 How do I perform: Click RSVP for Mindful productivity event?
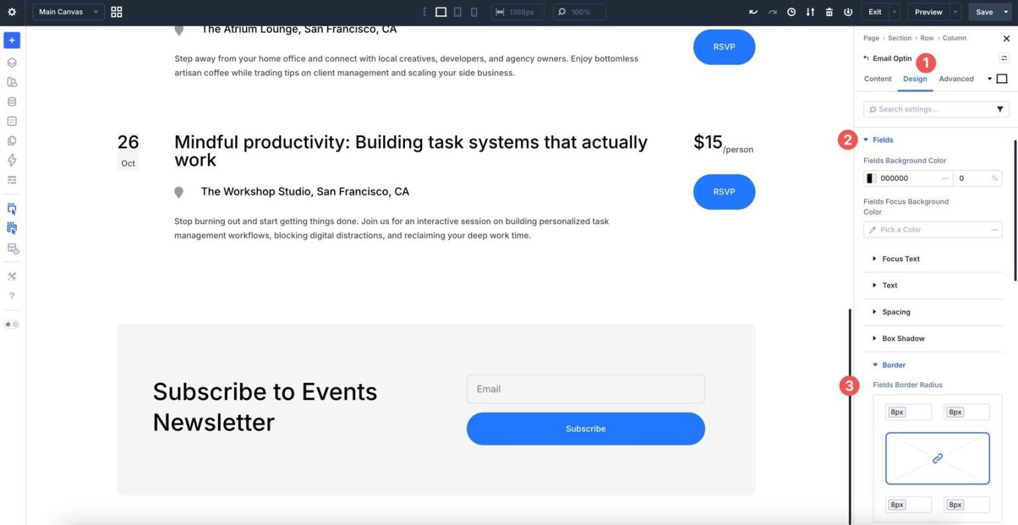(724, 192)
